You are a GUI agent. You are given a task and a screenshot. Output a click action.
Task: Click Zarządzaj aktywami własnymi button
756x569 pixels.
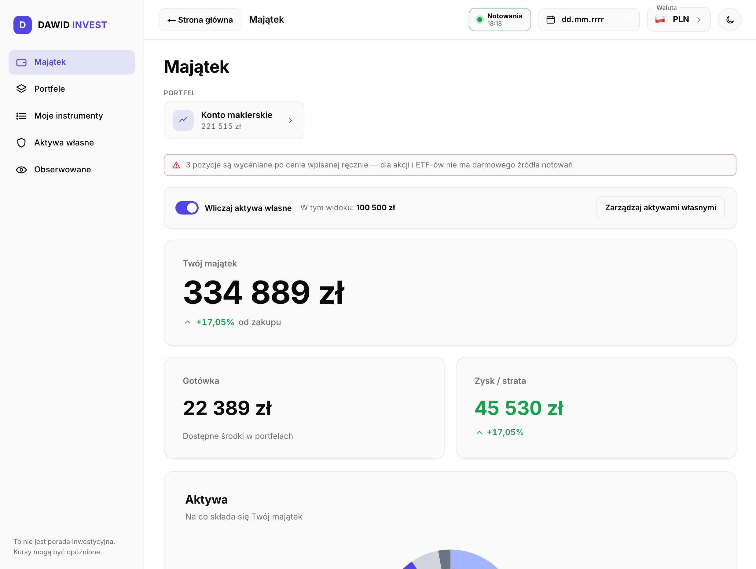[x=660, y=208]
